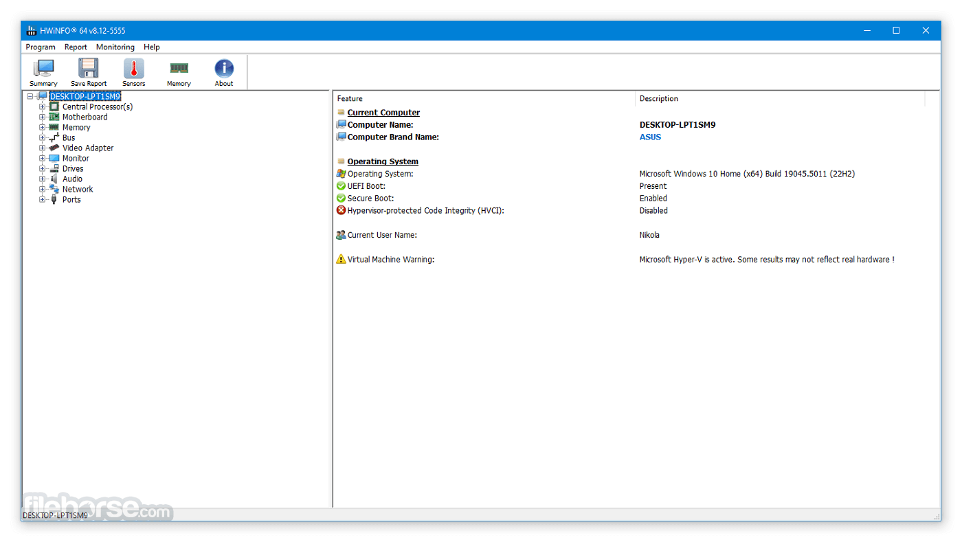Image resolution: width=962 pixels, height=542 pixels.
Task: Open the Help menu
Action: tap(152, 47)
